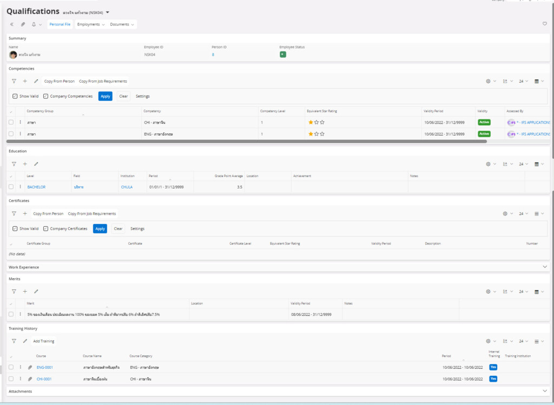
Task: Select the BACHELOR education row checkbox
Action: (11, 187)
